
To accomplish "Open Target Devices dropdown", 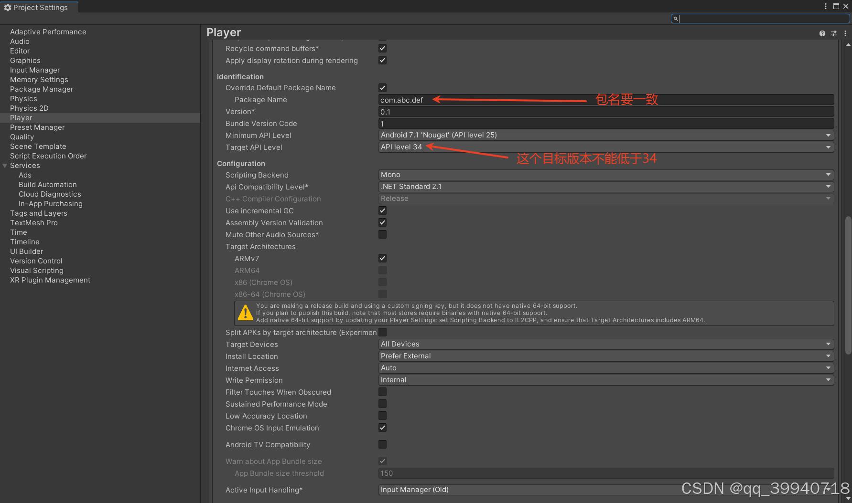I will click(606, 344).
